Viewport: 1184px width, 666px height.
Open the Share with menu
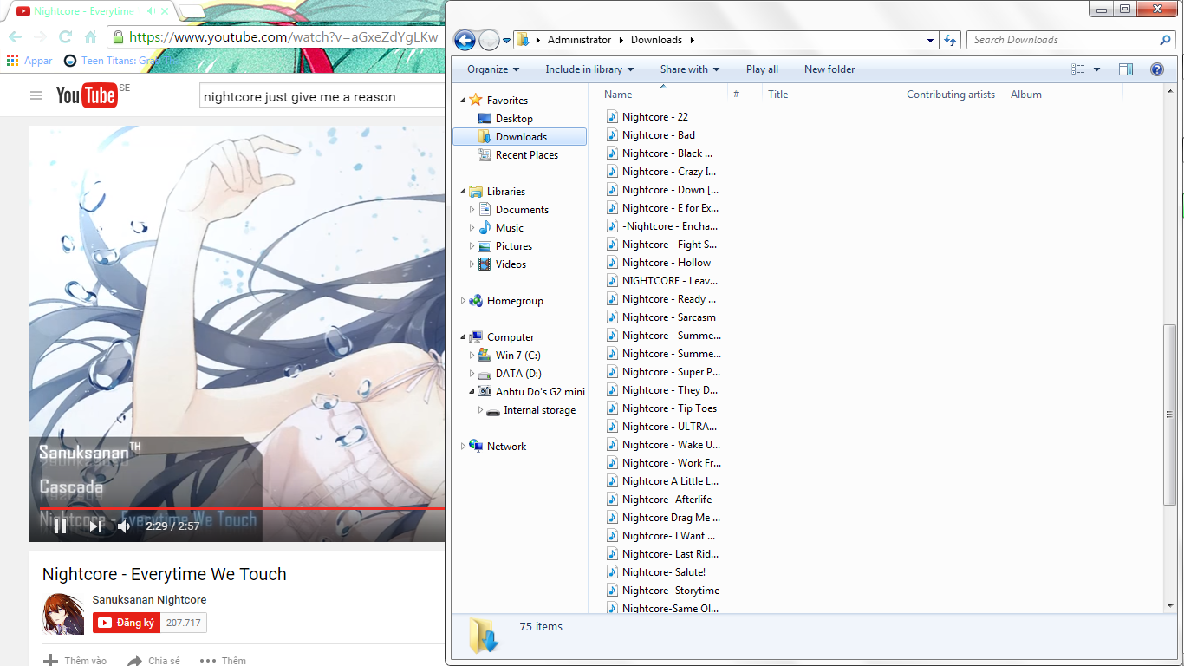(690, 69)
